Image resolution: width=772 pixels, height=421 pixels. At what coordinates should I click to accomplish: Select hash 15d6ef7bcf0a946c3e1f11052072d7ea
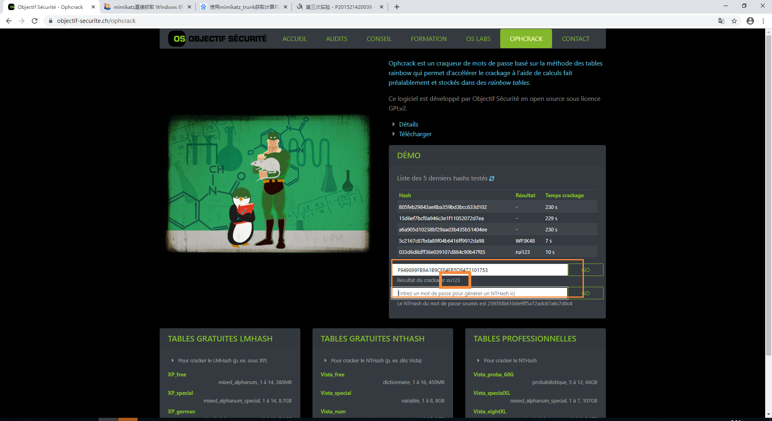[441, 219]
